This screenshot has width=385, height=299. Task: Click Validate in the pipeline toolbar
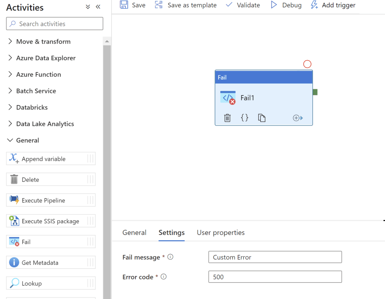(243, 5)
